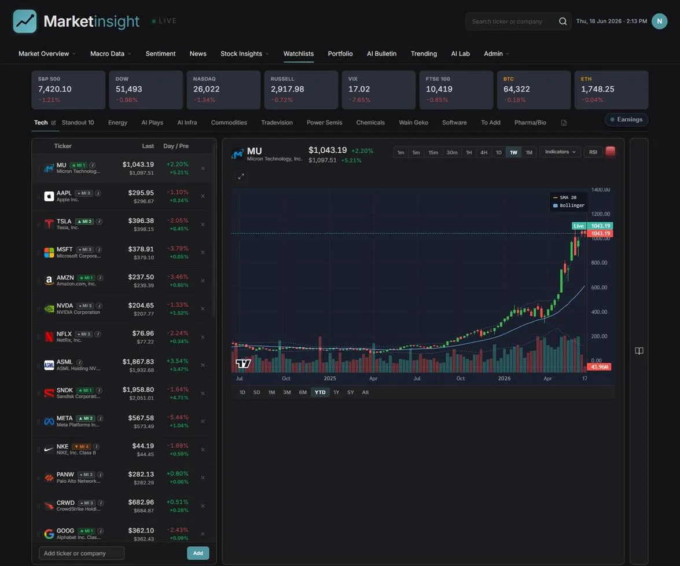Click the info icon for MU
The image size is (680, 566).
coord(93,166)
